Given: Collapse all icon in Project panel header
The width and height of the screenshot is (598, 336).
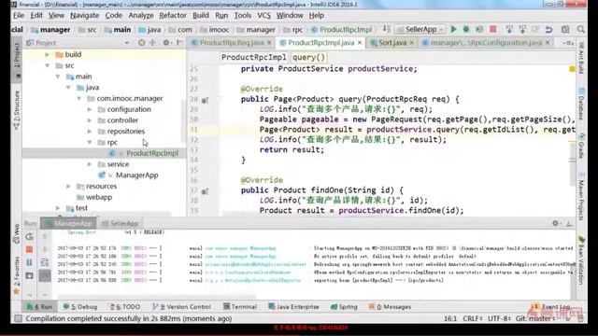Looking at the screenshot, I should [152, 43].
